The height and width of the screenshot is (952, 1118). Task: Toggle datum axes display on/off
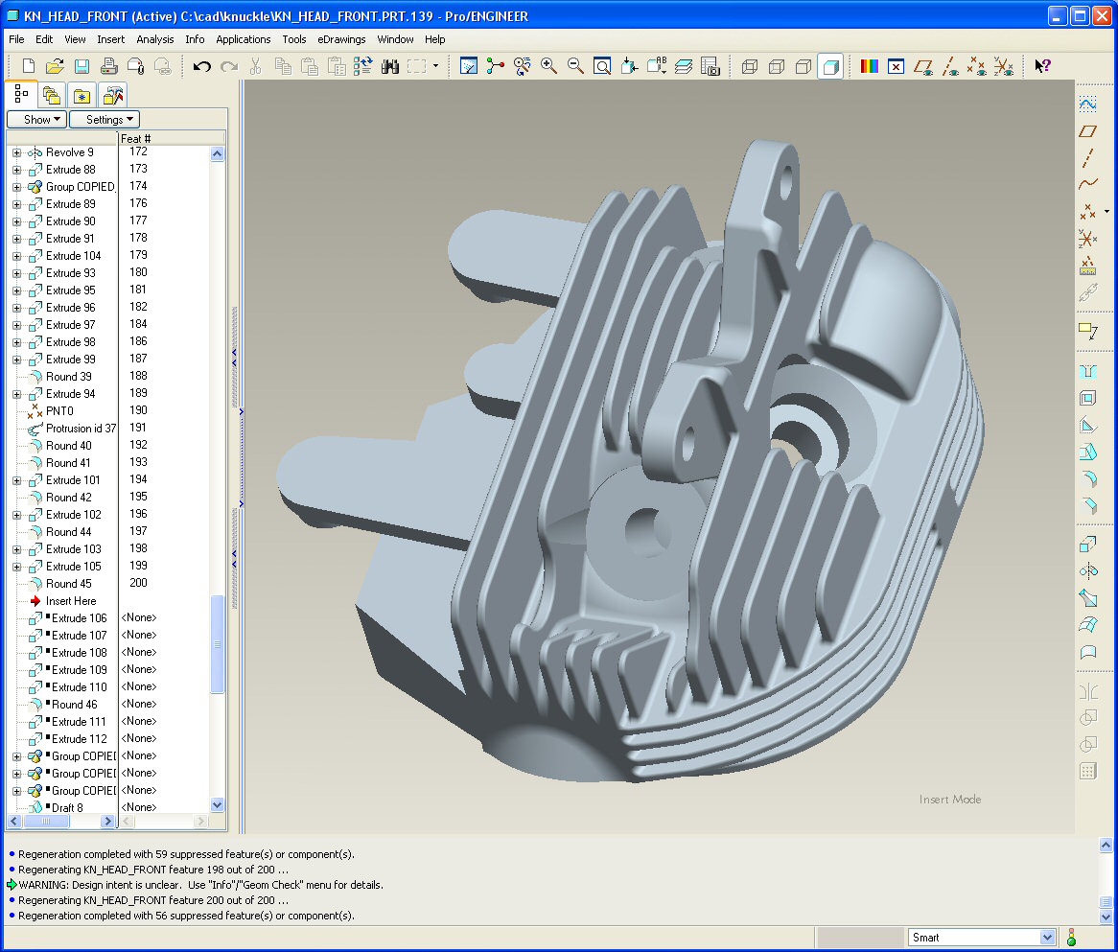(x=950, y=66)
